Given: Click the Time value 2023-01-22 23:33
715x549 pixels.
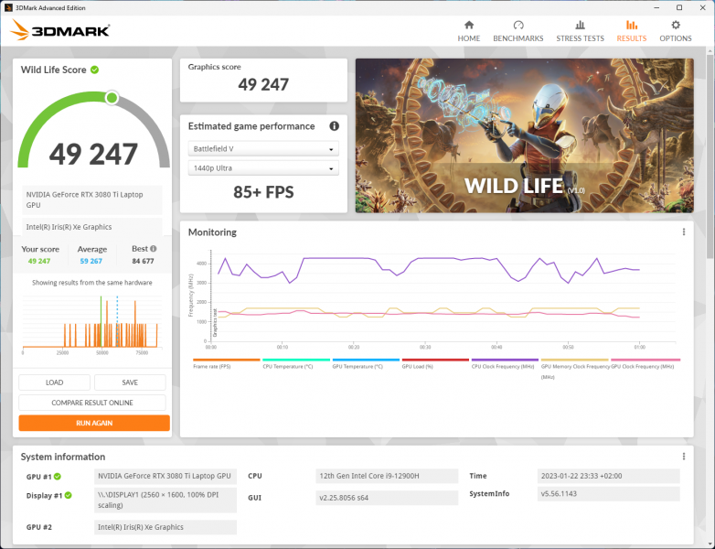Looking at the screenshot, I should [x=608, y=476].
